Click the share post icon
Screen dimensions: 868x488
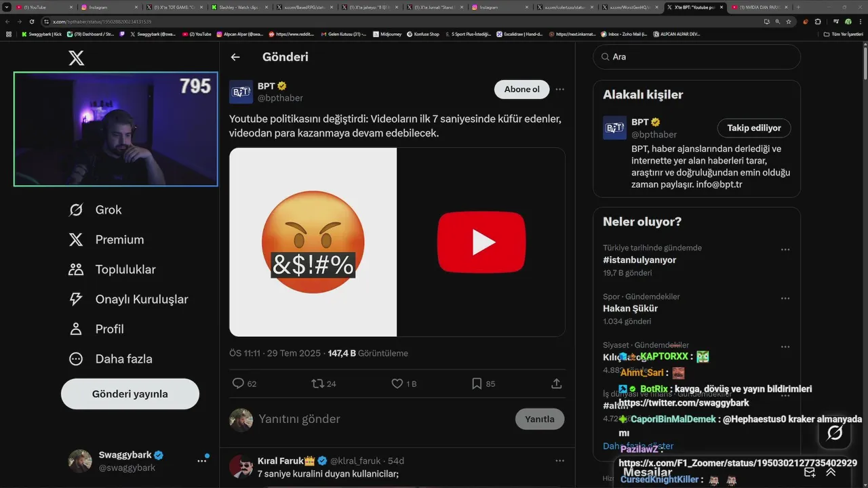556,384
